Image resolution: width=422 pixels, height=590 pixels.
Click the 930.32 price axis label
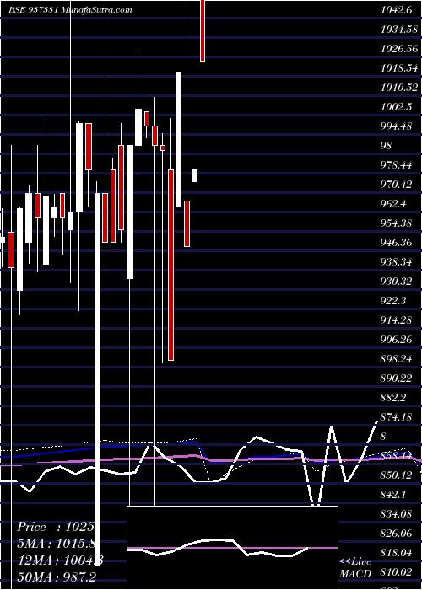tap(396, 281)
